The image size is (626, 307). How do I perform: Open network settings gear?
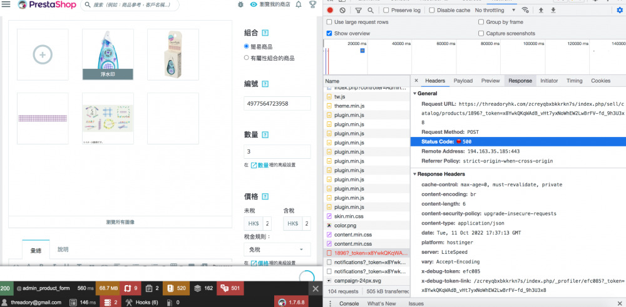point(620,11)
